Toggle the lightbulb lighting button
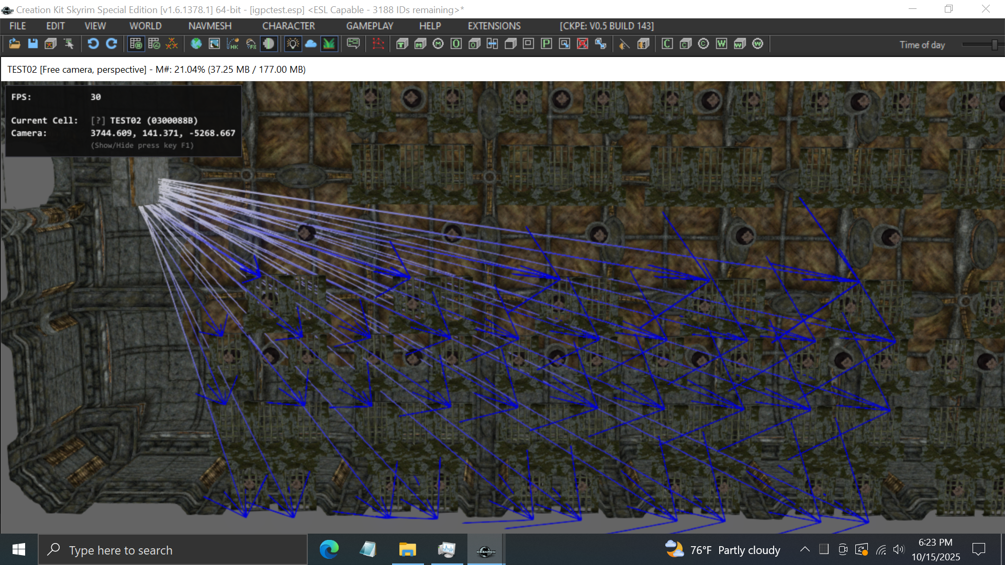This screenshot has width=1005, height=565. pyautogui.click(x=293, y=44)
